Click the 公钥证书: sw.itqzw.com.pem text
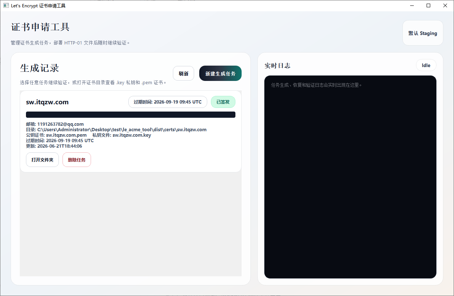Screen dimensions: 454x296 pyautogui.click(x=56, y=135)
